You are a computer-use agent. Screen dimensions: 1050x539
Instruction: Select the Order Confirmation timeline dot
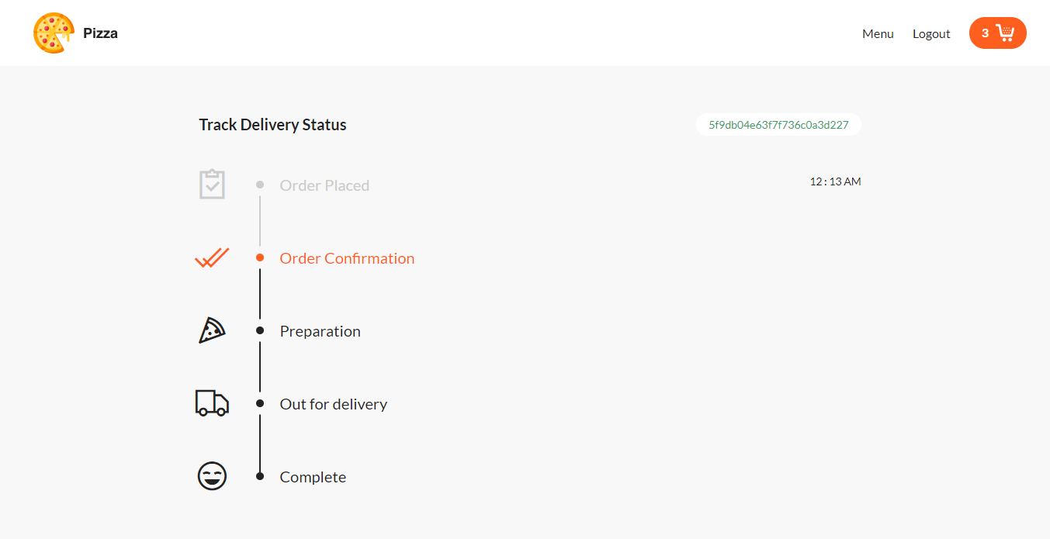[259, 257]
